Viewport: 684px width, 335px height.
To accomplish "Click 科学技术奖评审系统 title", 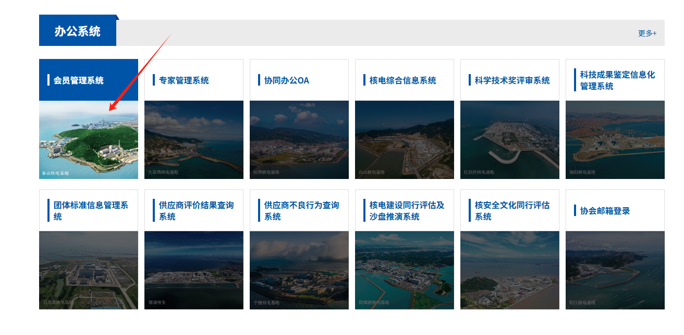I will [x=512, y=80].
